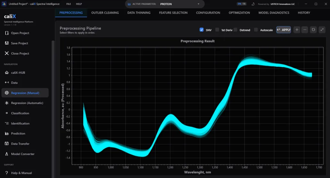The image size is (330, 178).
Task: Open the HISTORY tab
Action: coord(304,13)
